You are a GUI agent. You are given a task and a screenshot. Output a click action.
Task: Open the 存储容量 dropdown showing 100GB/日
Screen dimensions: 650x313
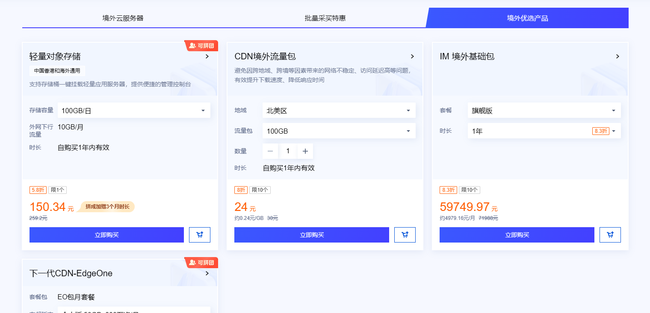pyautogui.click(x=134, y=110)
